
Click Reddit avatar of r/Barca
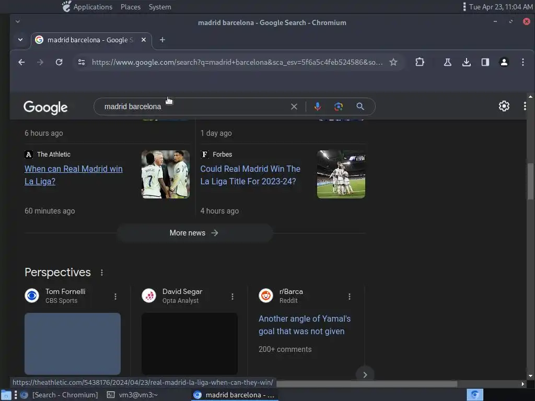(x=266, y=296)
